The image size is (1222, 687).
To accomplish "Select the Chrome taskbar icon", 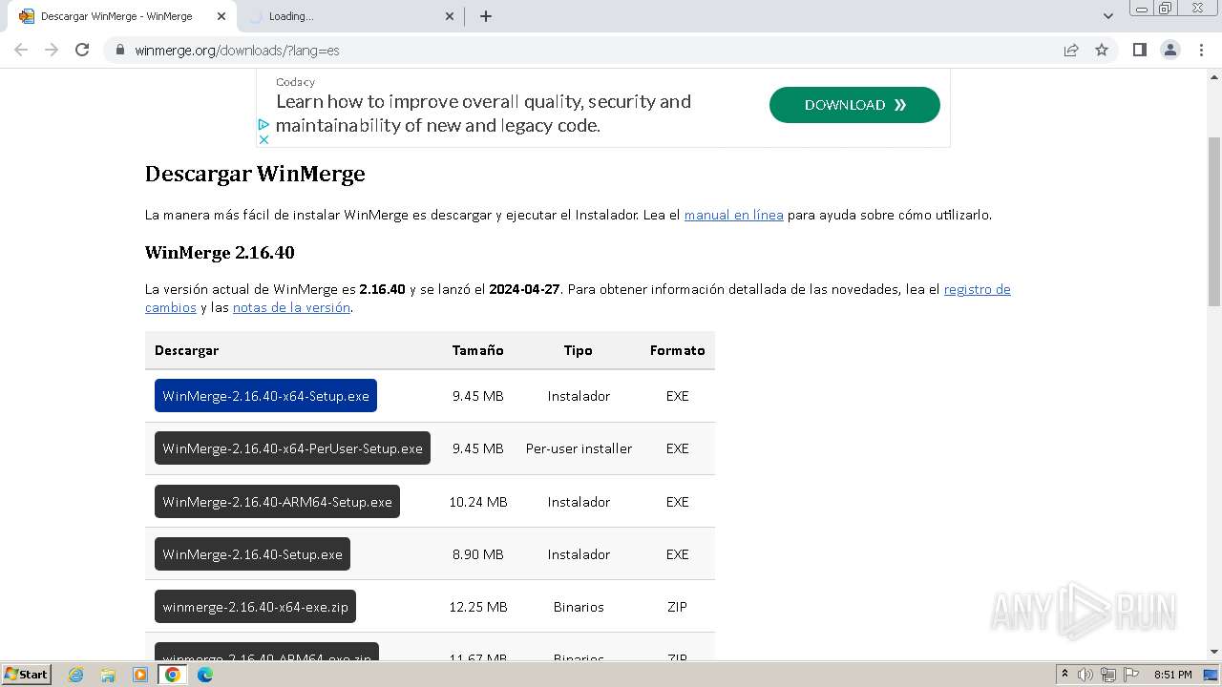I will pos(173,675).
